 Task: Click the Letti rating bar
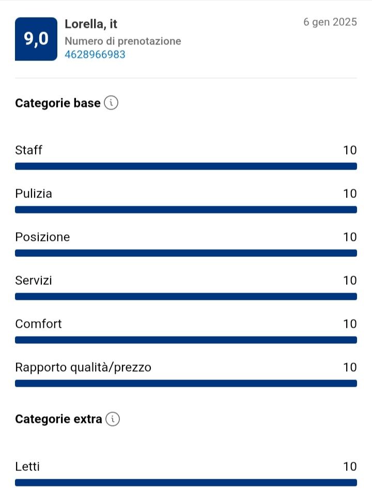[186, 483]
